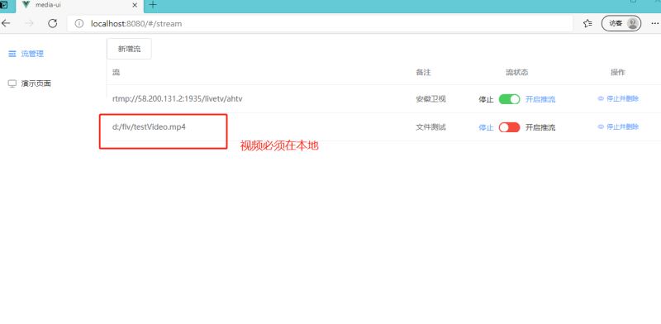Click the 安徽卫视 remark cell
Screen dimensions: 661x324
(430, 99)
